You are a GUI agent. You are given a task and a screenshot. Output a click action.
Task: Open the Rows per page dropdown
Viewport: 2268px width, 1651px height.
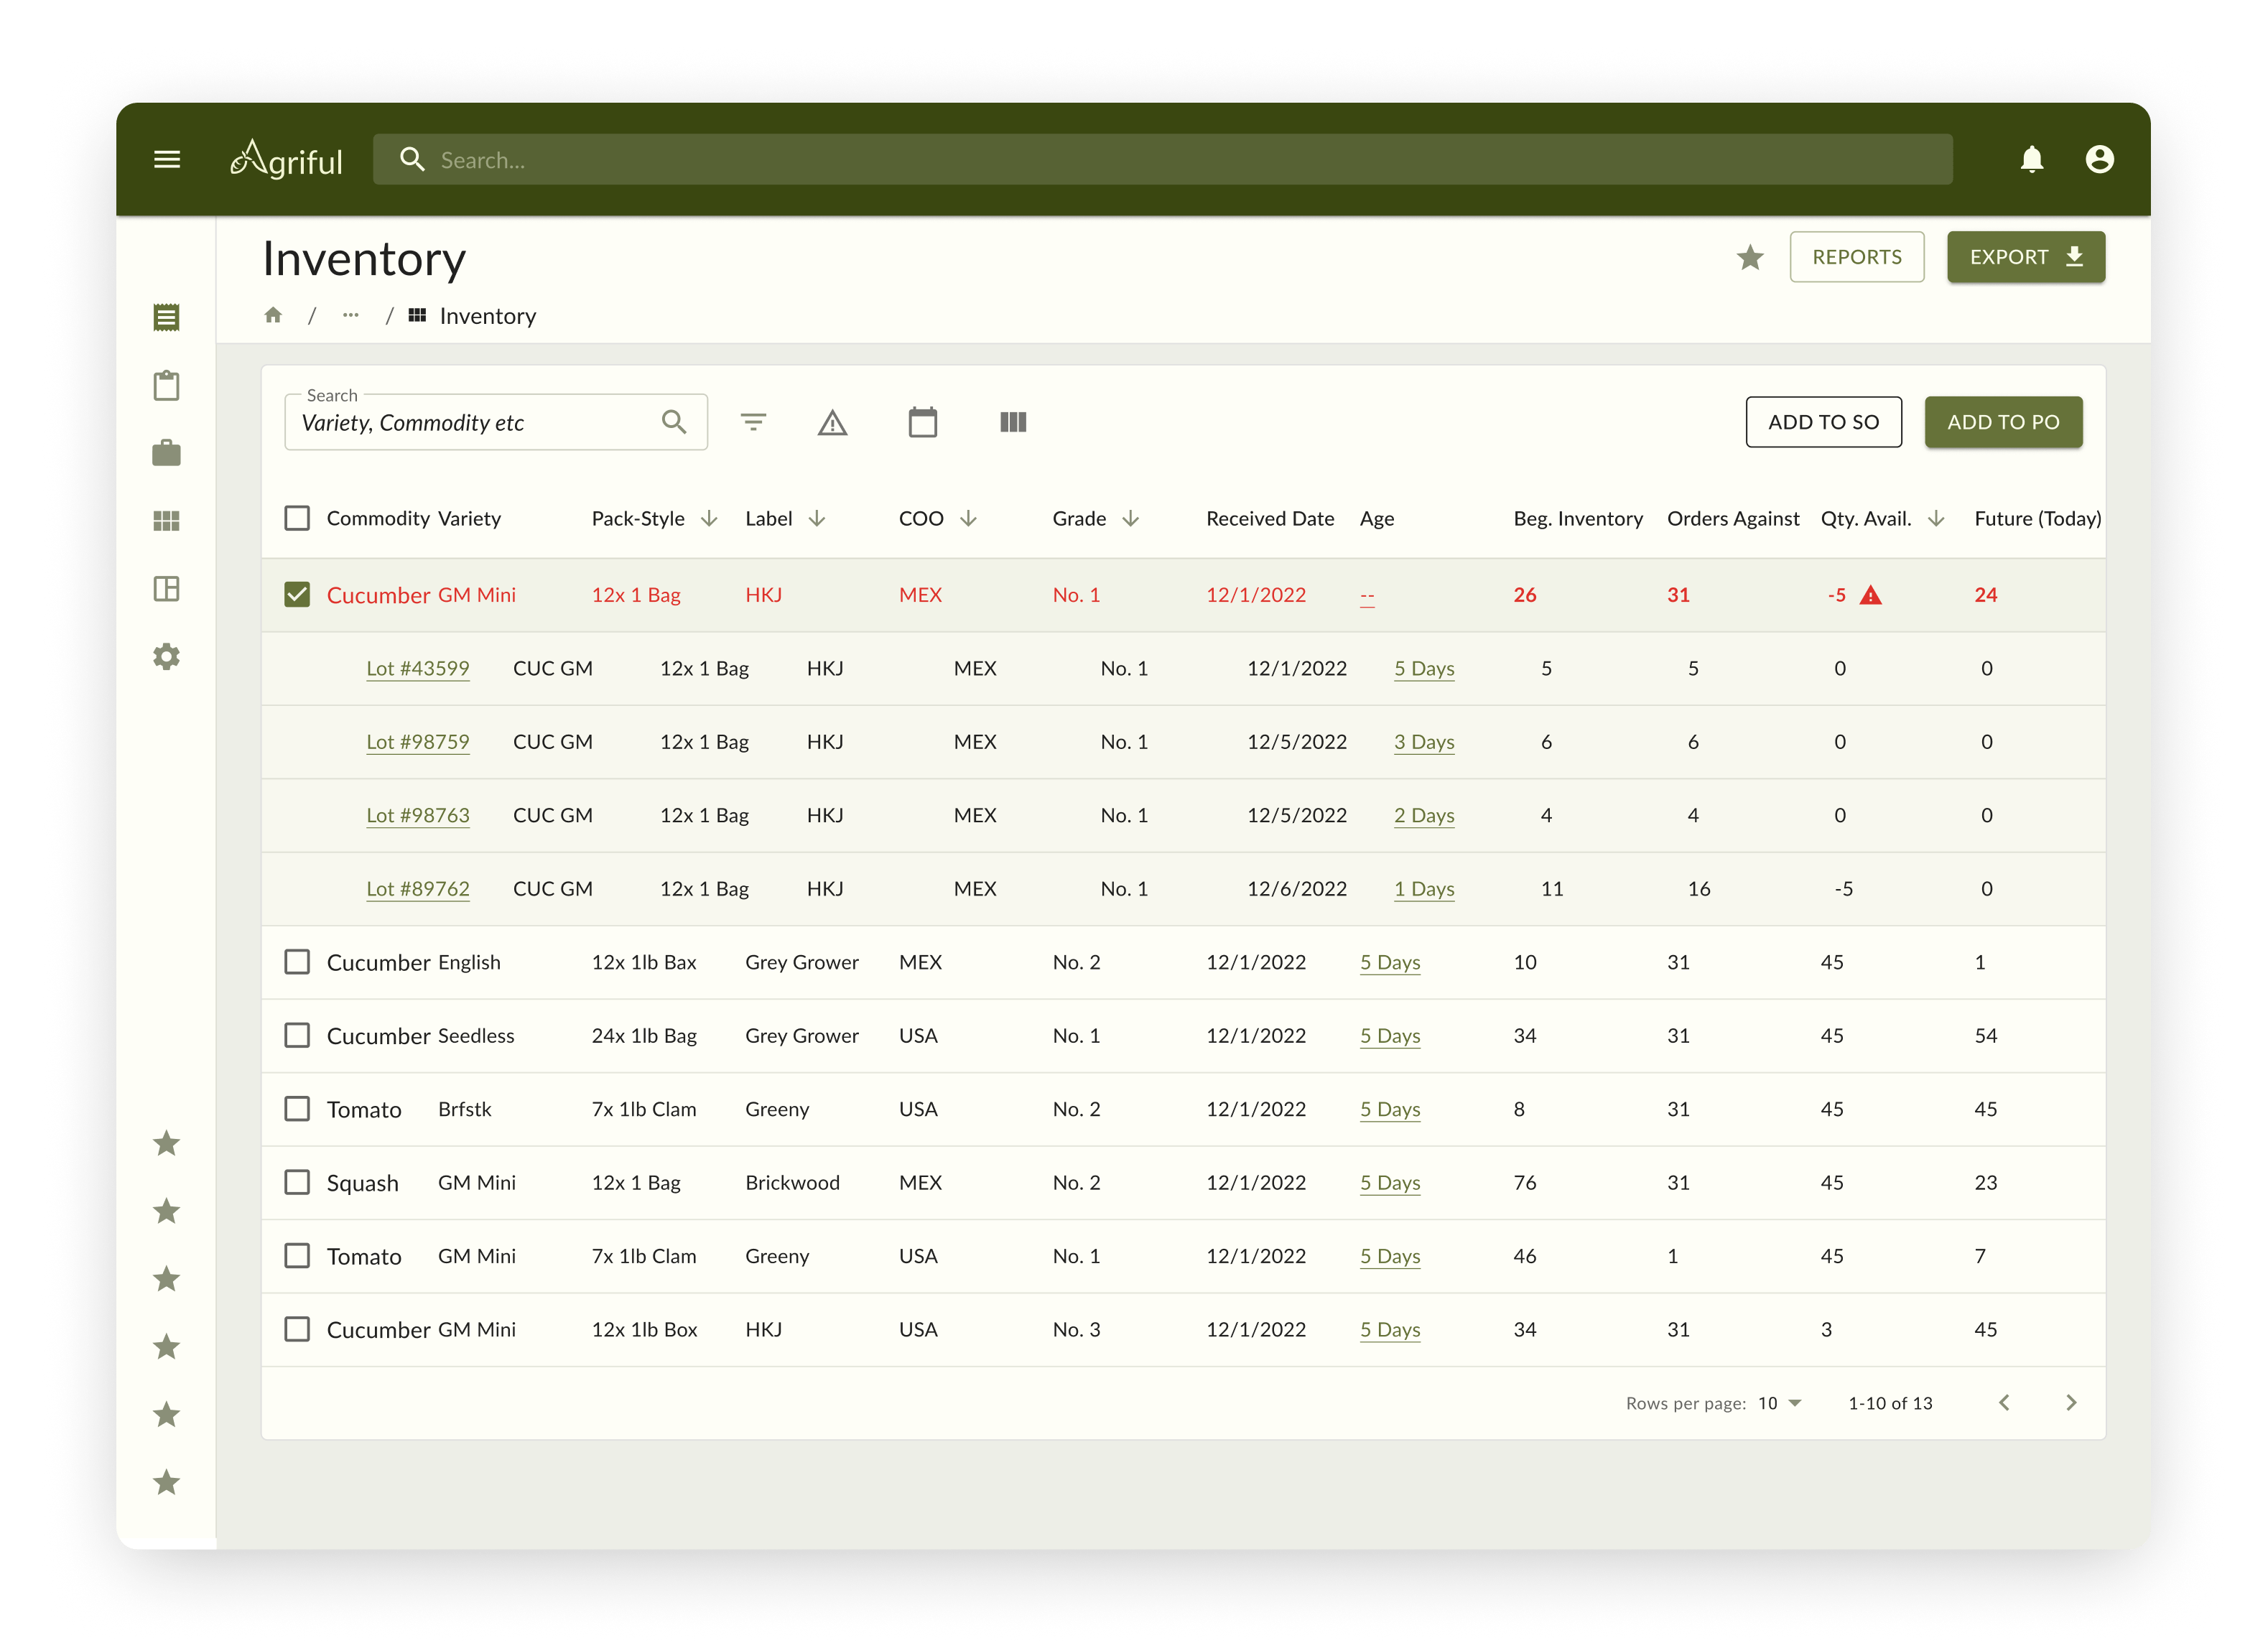(1778, 1403)
